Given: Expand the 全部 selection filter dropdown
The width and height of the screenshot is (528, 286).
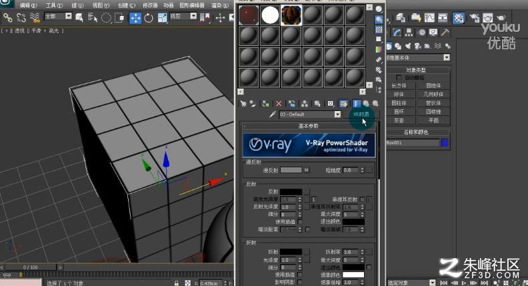Looking at the screenshot, I should (x=69, y=16).
